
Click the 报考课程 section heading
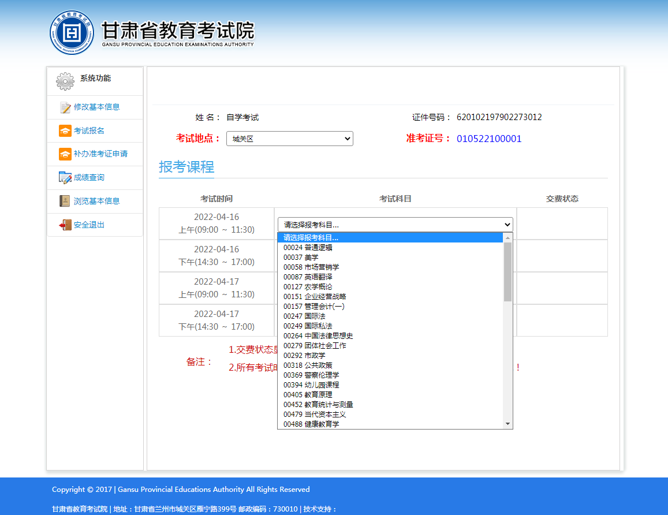pyautogui.click(x=186, y=166)
